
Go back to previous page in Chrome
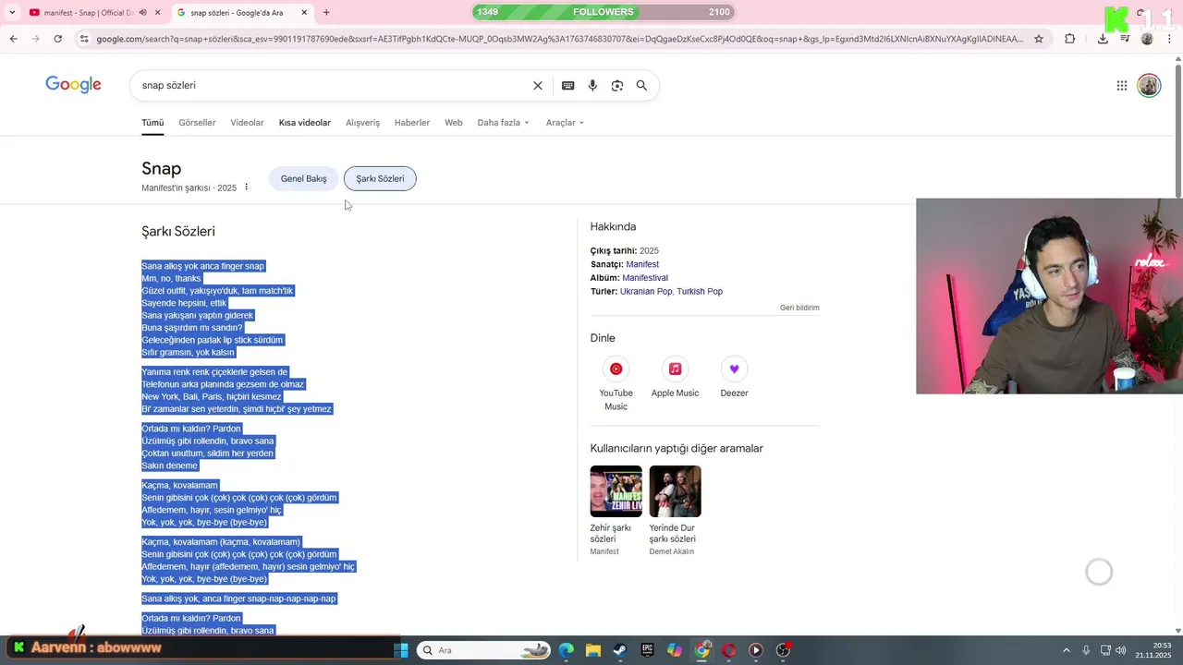[x=13, y=39]
